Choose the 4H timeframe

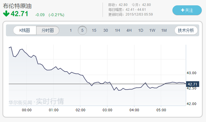[129, 30]
